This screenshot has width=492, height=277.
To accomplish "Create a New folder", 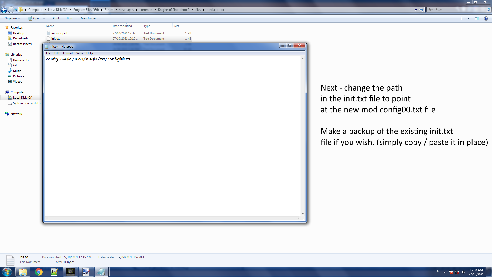I will 88,18.
